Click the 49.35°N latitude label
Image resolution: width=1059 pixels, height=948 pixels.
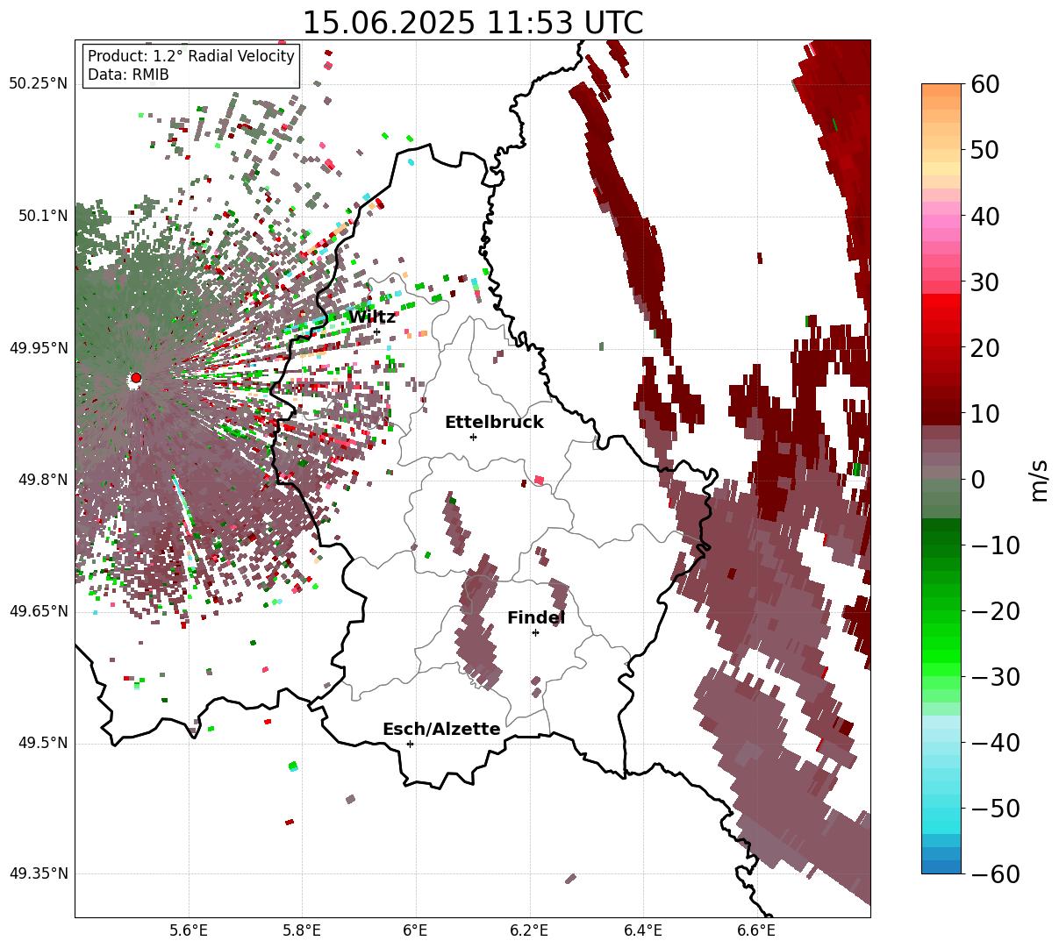click(38, 873)
